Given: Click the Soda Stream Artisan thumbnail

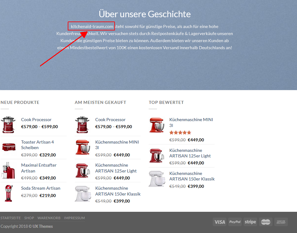Looking at the screenshot, I should pyautogui.click(x=9, y=193).
